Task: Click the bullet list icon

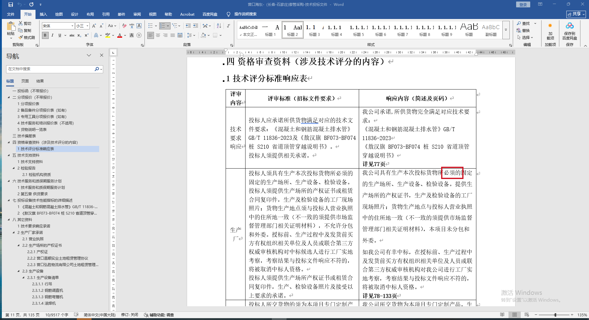Action: (x=150, y=26)
